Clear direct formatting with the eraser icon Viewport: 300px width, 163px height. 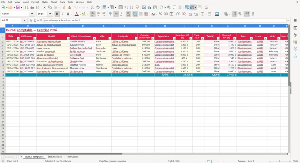pos(70,7)
